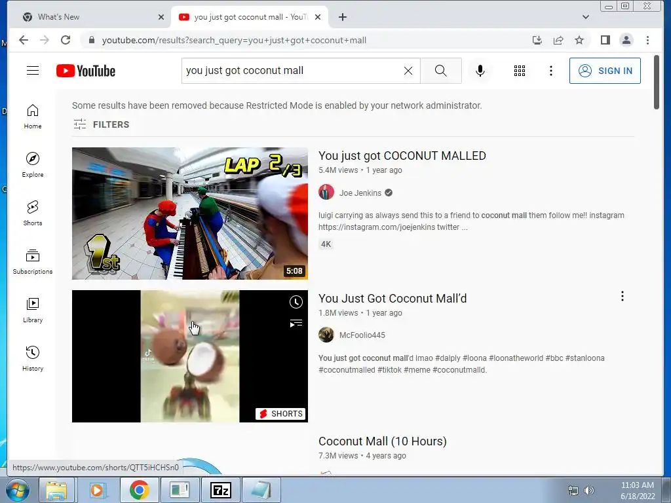Image resolution: width=671 pixels, height=503 pixels.
Task: Close the What's New tab
Action: 161,17
